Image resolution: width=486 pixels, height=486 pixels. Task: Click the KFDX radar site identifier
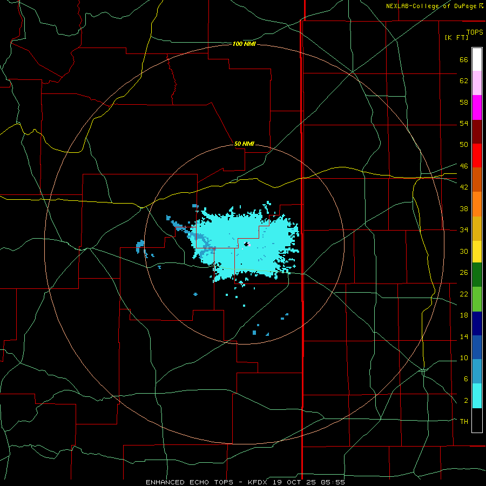(259, 482)
